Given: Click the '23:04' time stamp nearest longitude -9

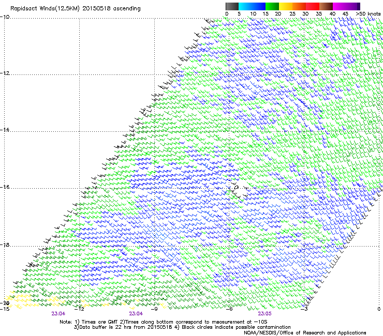Looking at the screenshot, I should [x=136, y=314].
